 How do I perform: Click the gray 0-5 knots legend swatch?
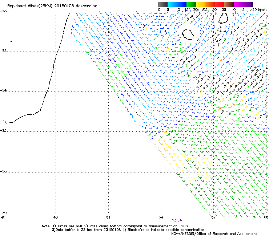(163, 4)
